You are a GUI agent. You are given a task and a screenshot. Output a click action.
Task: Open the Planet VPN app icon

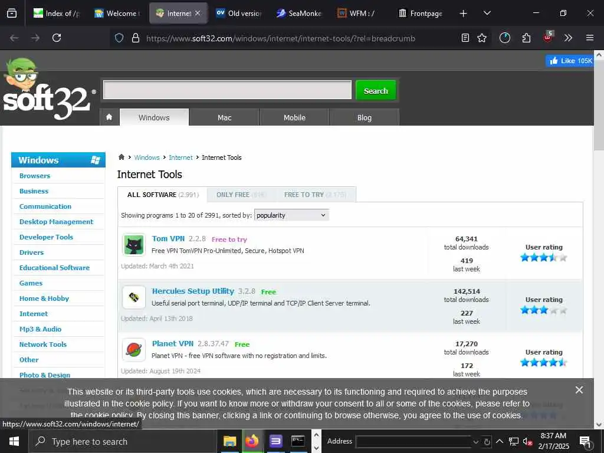point(134,349)
